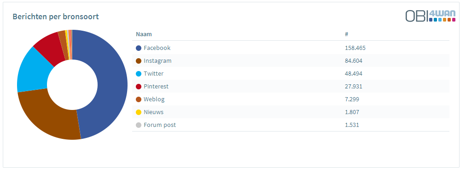Click the Instagram brown legend dot

click(139, 61)
